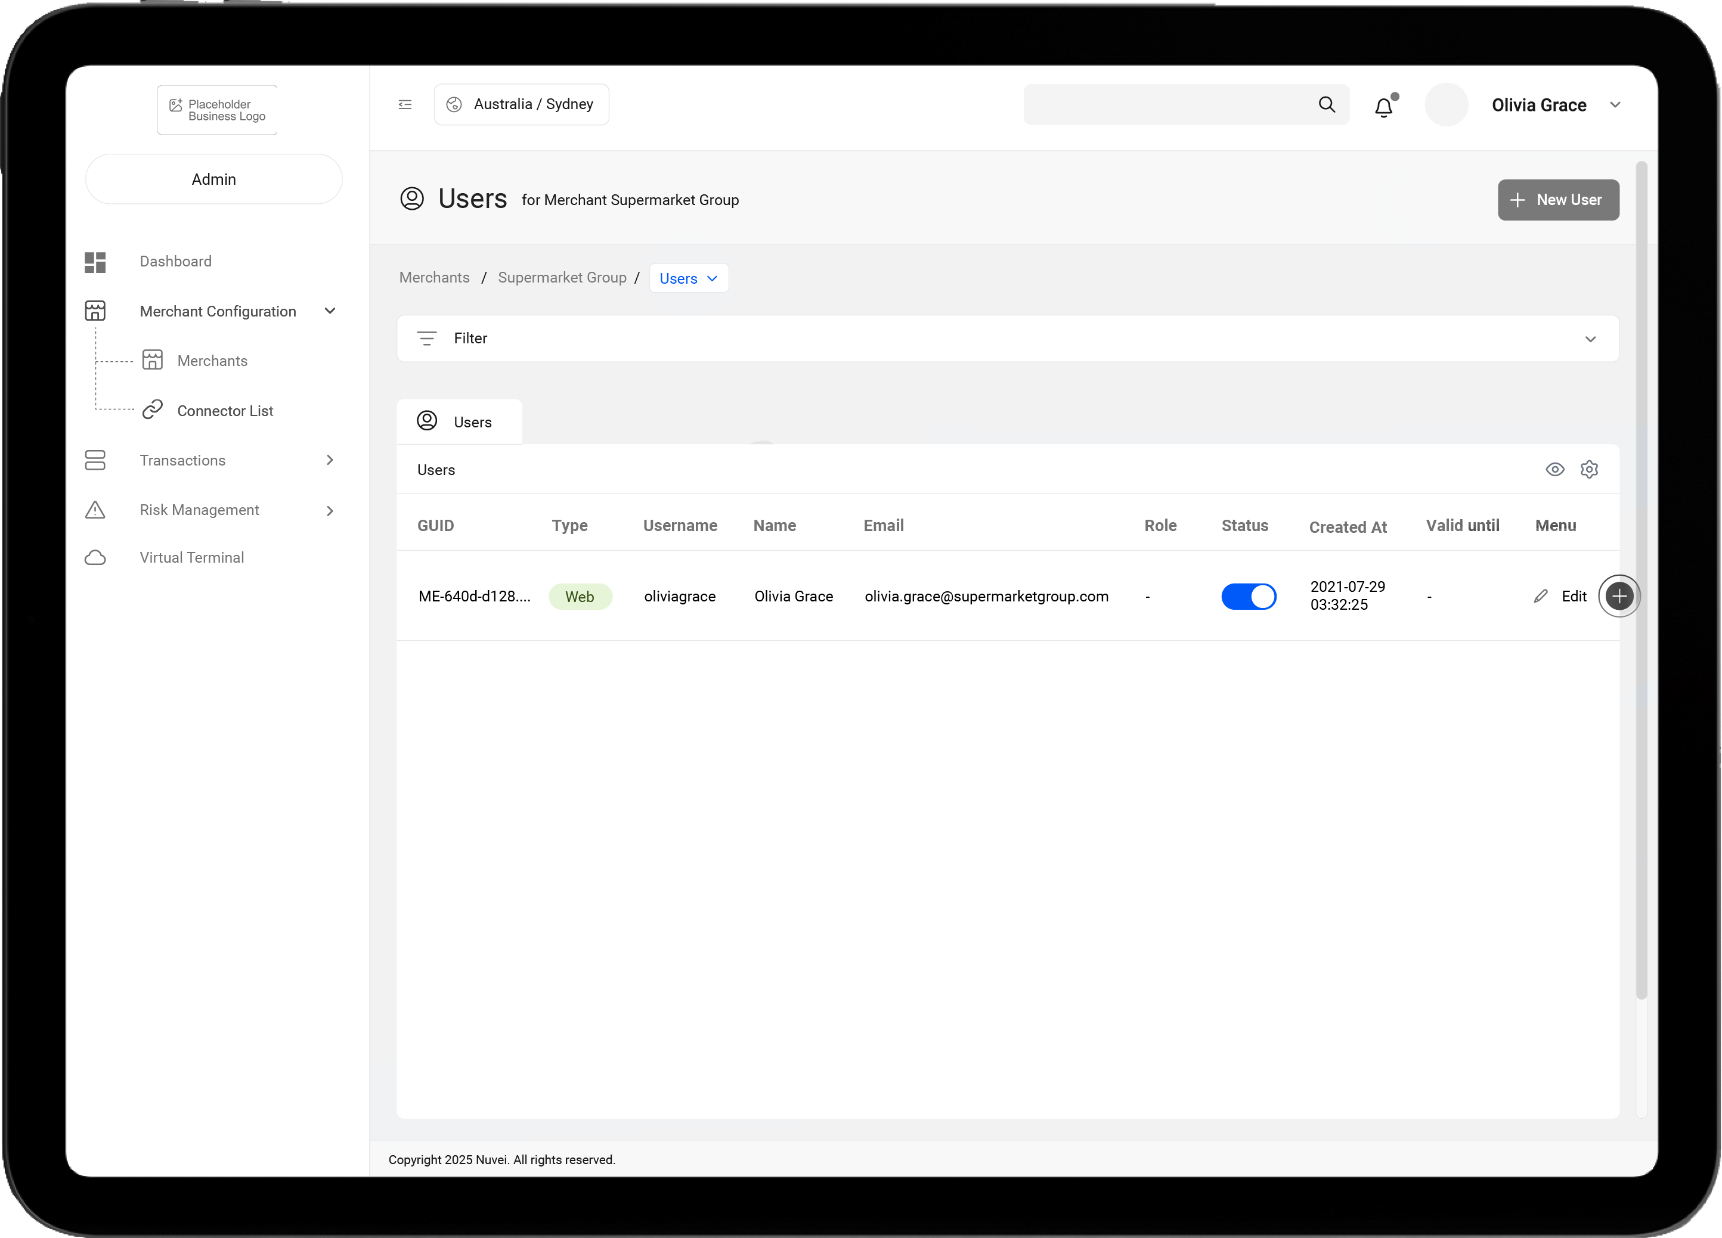Click the Supermarket Group breadcrumb link
This screenshot has width=1722, height=1238.
[562, 277]
